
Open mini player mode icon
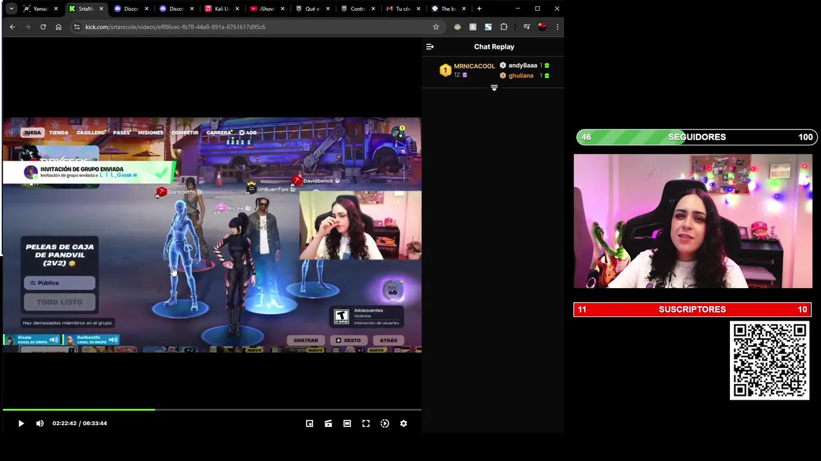tap(309, 423)
